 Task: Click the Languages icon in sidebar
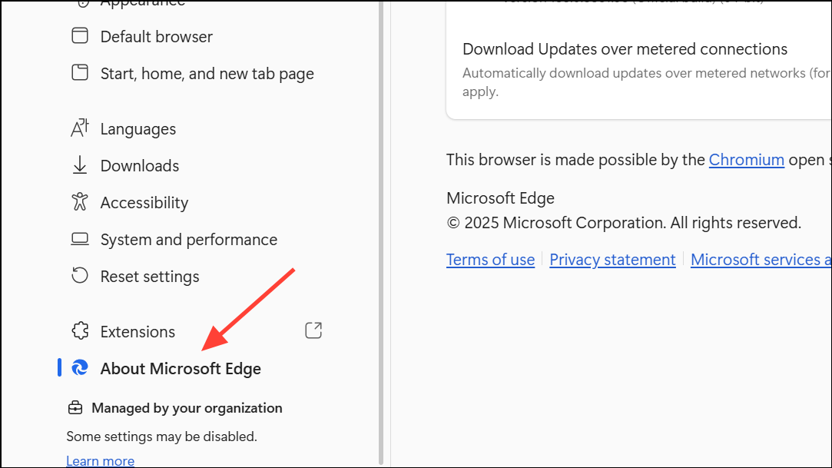(80, 128)
